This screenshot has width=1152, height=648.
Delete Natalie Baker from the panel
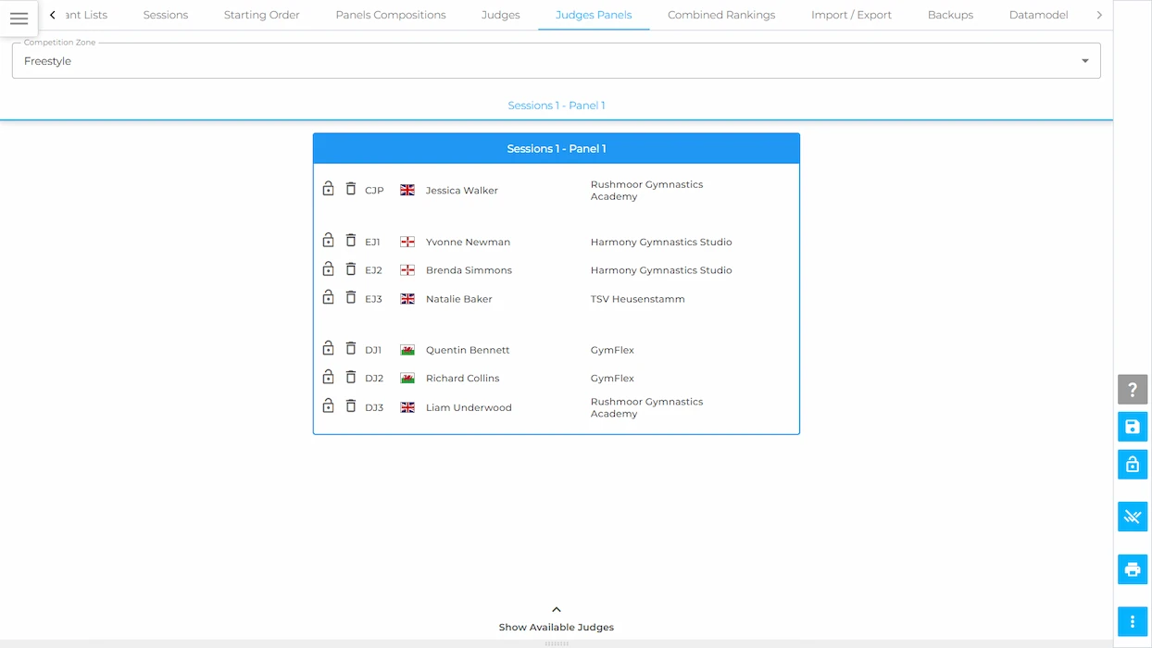351,298
